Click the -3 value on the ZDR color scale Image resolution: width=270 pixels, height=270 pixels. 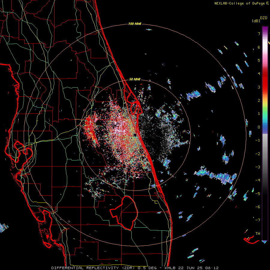click(x=258, y=167)
